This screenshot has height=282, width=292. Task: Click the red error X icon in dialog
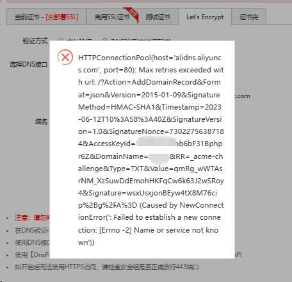65,57
